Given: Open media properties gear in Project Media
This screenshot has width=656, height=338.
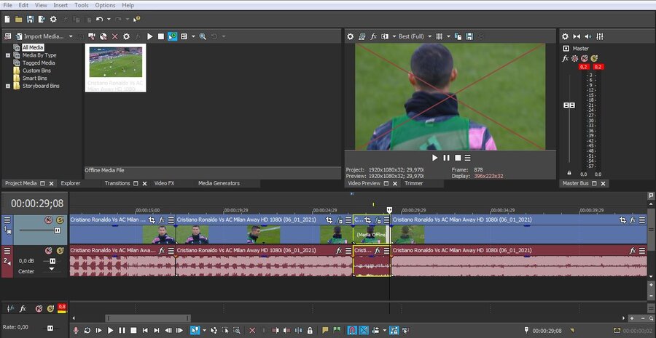Looking at the screenshot, I should [x=126, y=37].
